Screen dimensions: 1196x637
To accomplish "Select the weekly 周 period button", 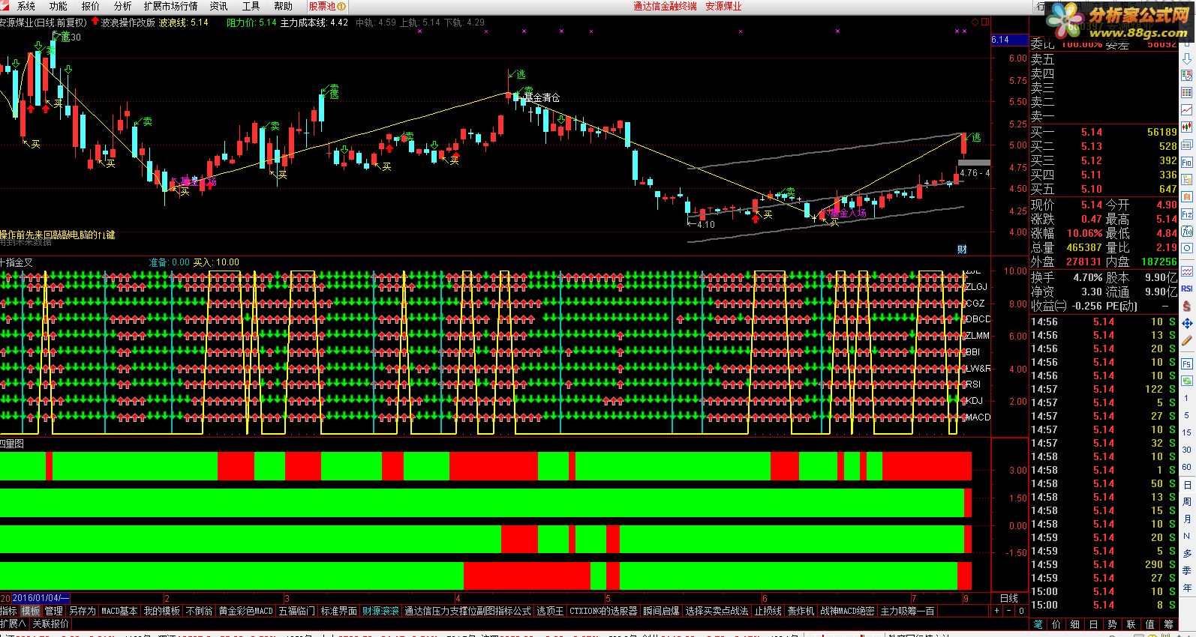I will point(1186,501).
